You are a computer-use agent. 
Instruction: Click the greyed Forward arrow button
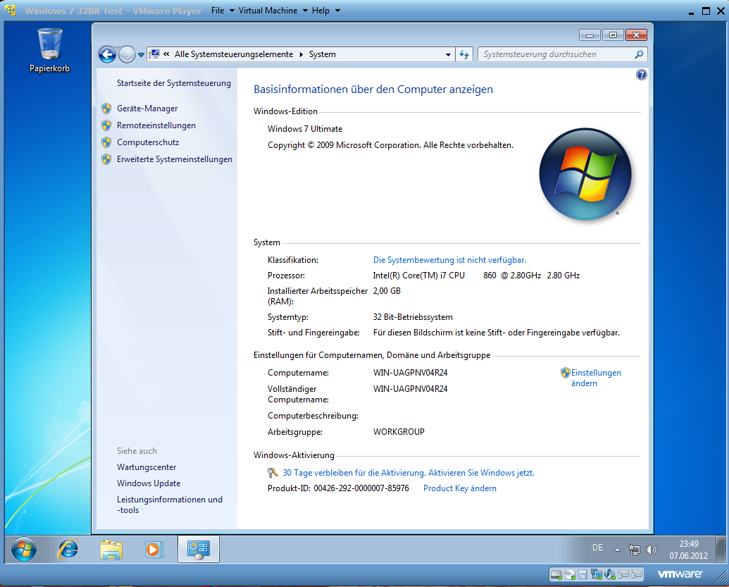coord(127,54)
